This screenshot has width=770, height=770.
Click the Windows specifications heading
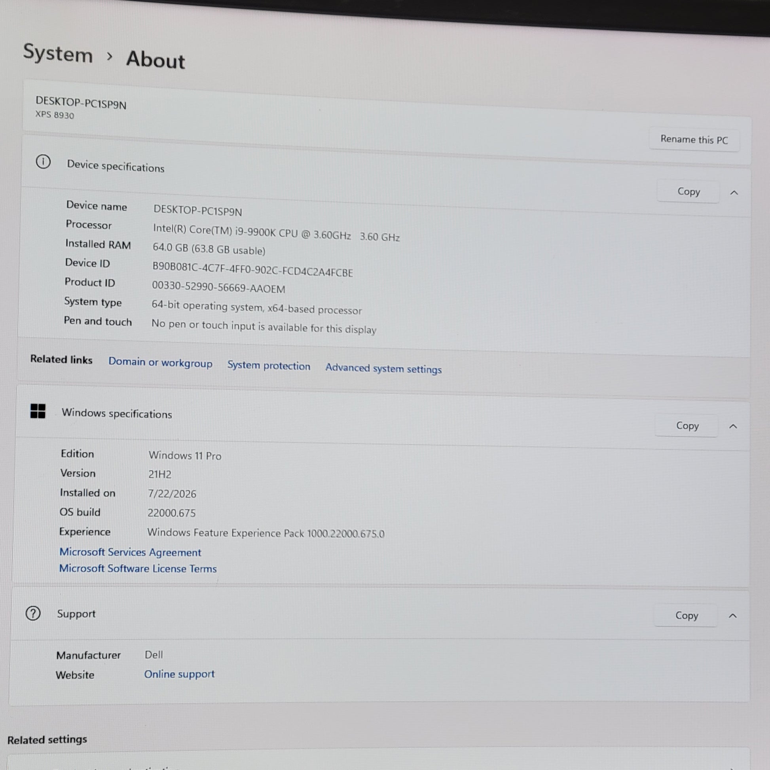click(117, 413)
